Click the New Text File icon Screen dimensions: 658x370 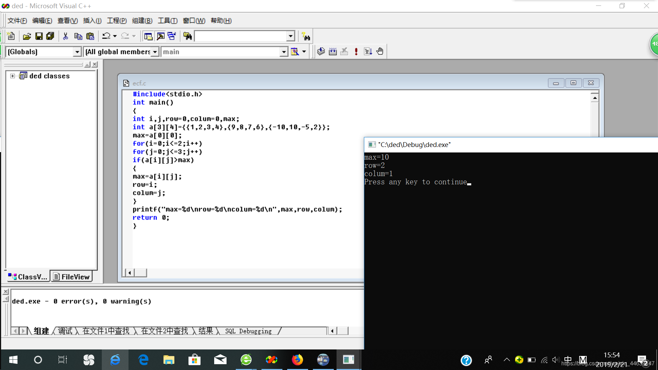pyautogui.click(x=11, y=36)
